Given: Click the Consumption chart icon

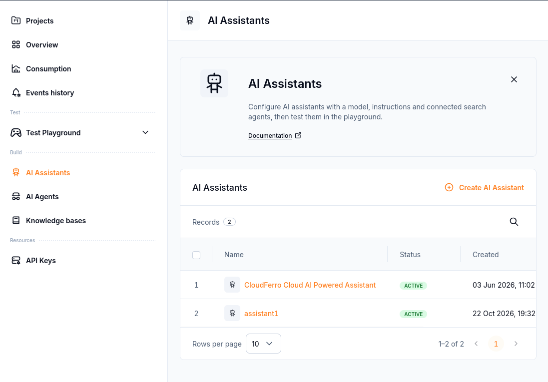Looking at the screenshot, I should click(x=15, y=68).
